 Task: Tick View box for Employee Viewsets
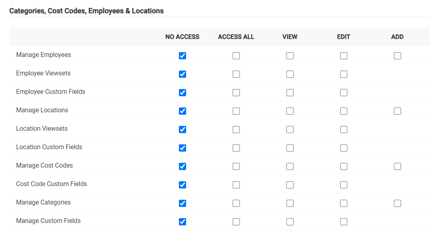coord(290,74)
